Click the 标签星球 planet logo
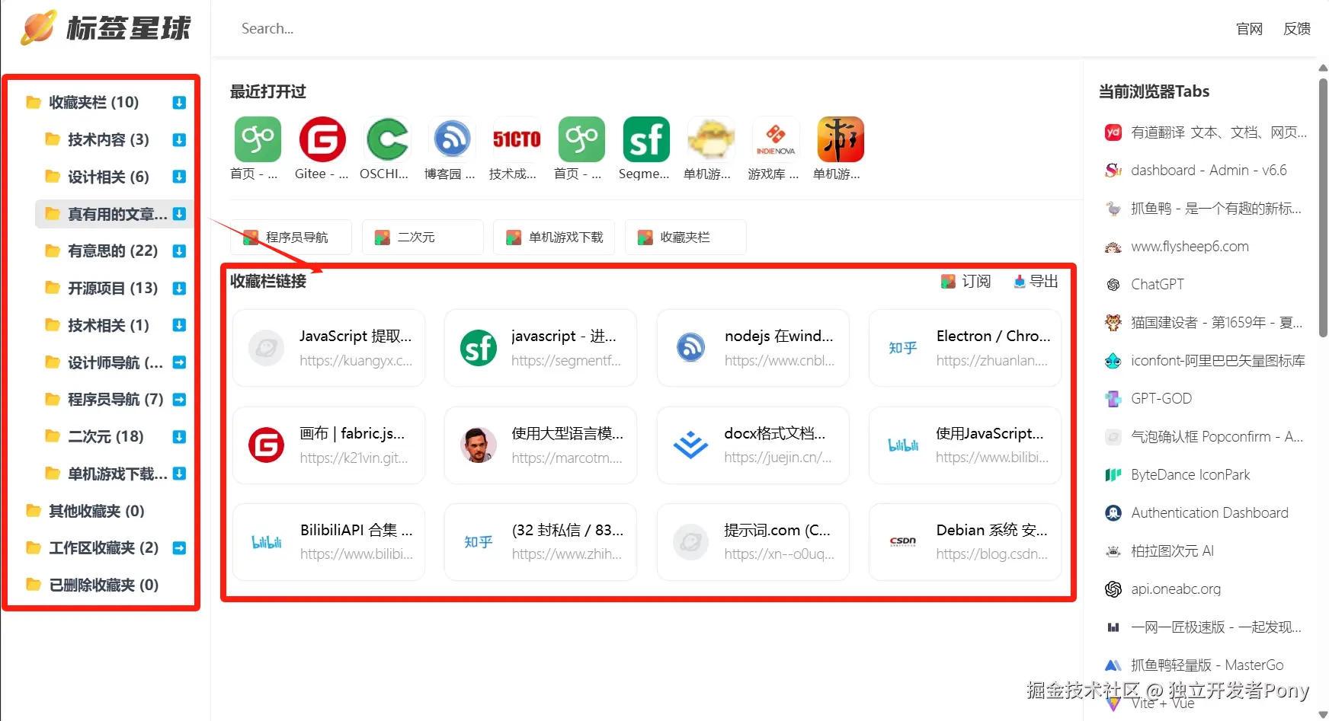This screenshot has height=721, width=1329. pyautogui.click(x=38, y=28)
